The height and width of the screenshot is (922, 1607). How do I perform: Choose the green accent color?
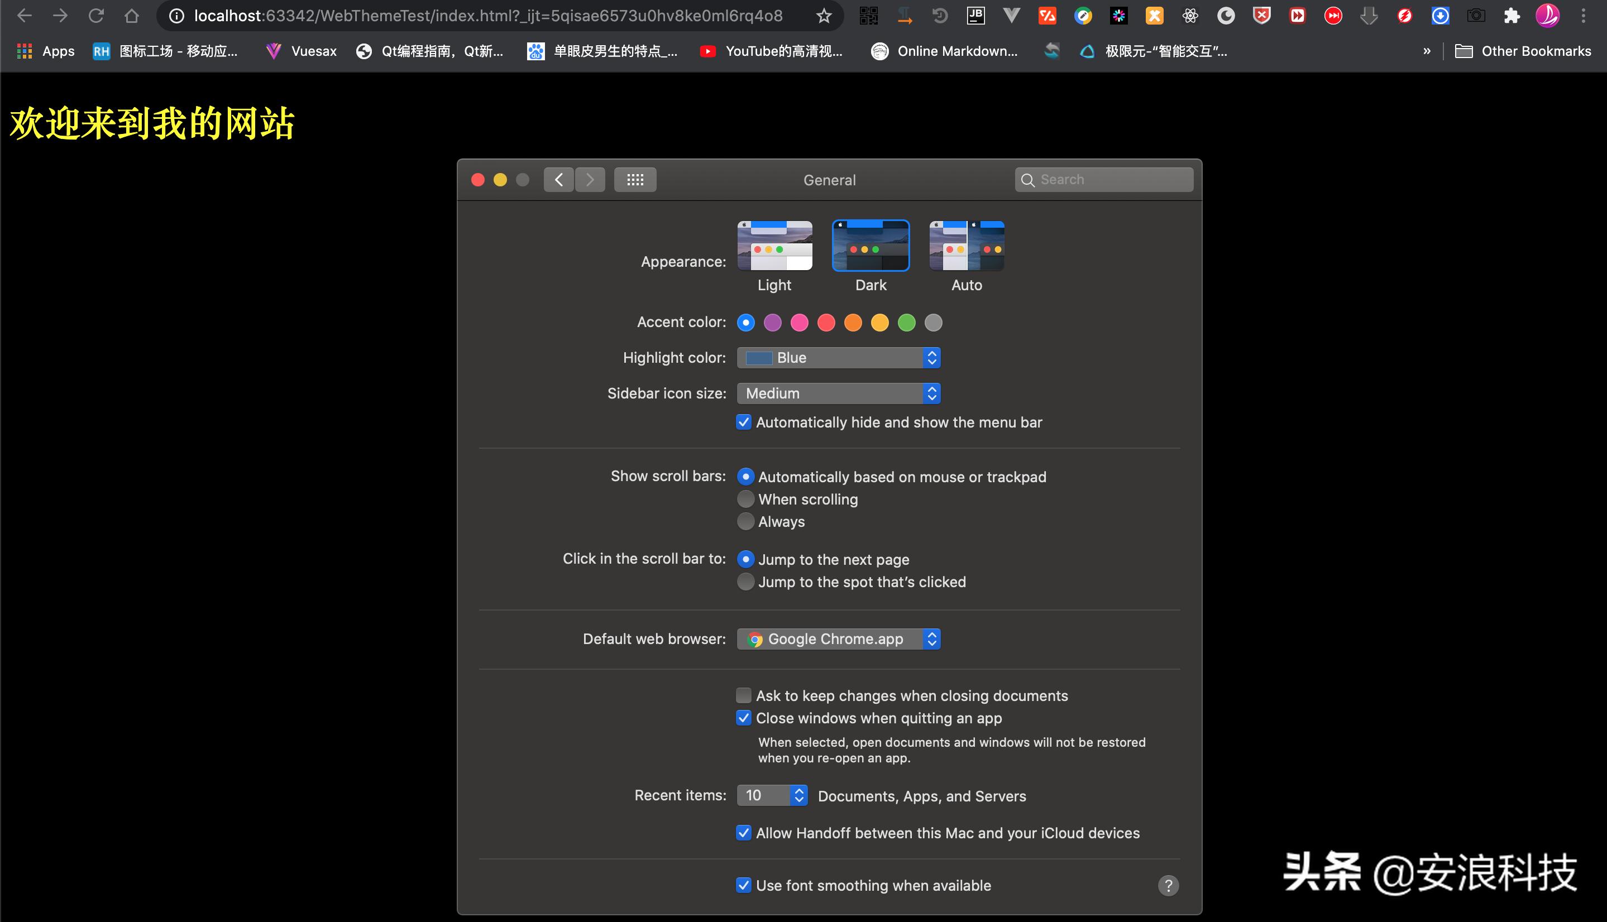(x=906, y=323)
